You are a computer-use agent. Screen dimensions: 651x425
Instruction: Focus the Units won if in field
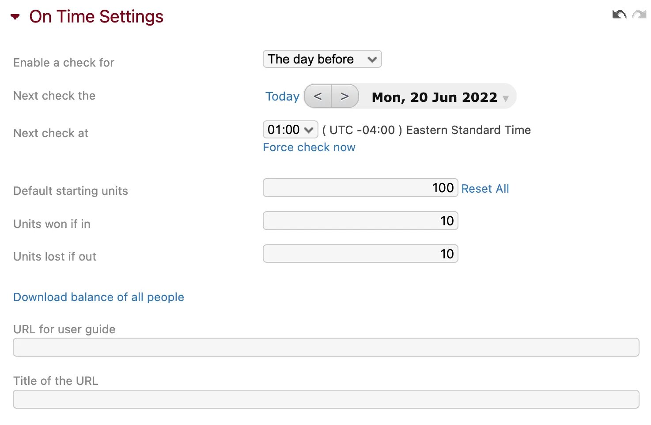[360, 221]
